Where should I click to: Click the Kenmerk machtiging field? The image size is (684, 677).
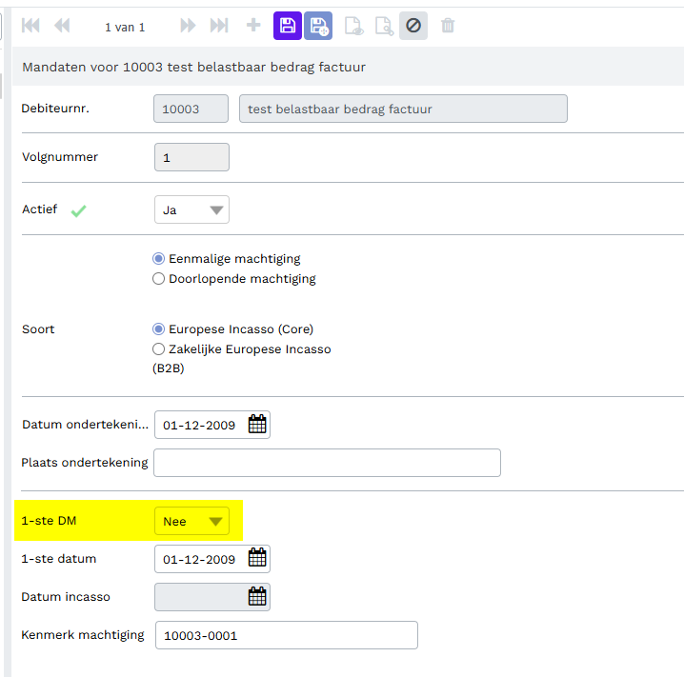[286, 635]
